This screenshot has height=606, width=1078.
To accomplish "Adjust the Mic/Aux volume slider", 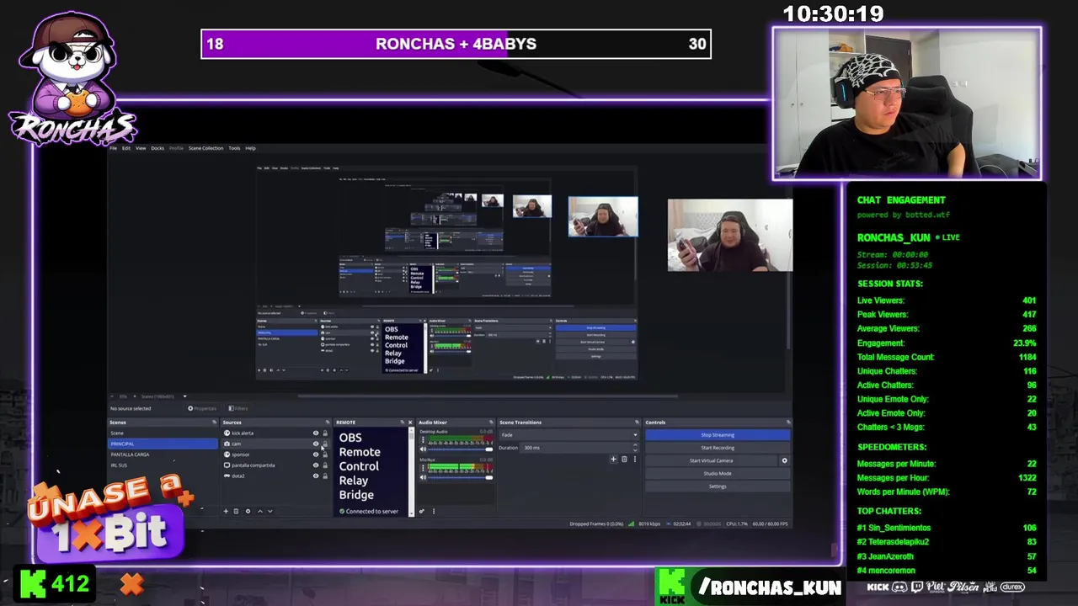I will [460, 477].
